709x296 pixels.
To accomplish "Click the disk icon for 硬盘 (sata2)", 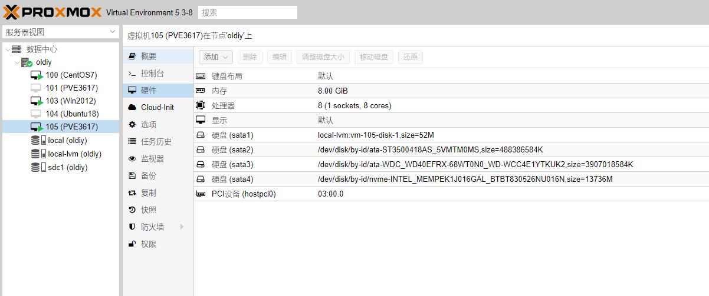I will (201, 150).
